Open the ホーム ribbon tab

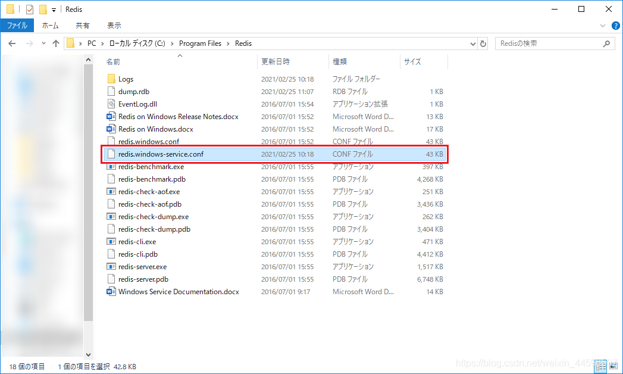(x=50, y=26)
